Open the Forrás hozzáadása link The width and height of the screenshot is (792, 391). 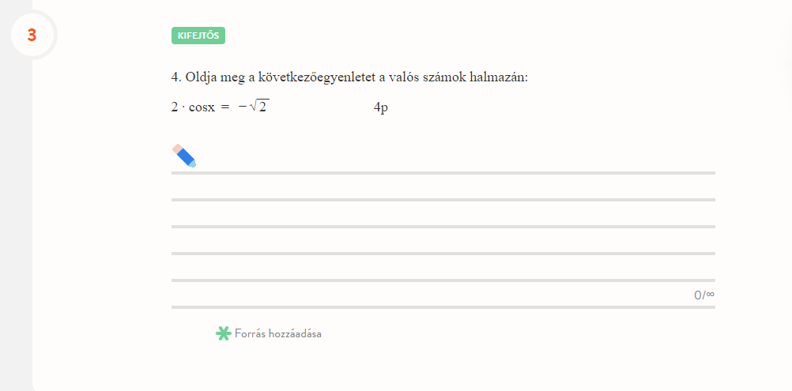click(x=278, y=333)
